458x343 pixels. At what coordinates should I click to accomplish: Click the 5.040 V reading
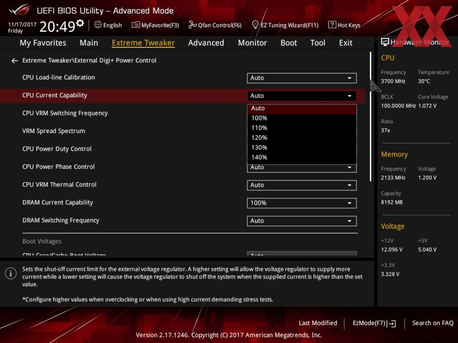(x=427, y=250)
